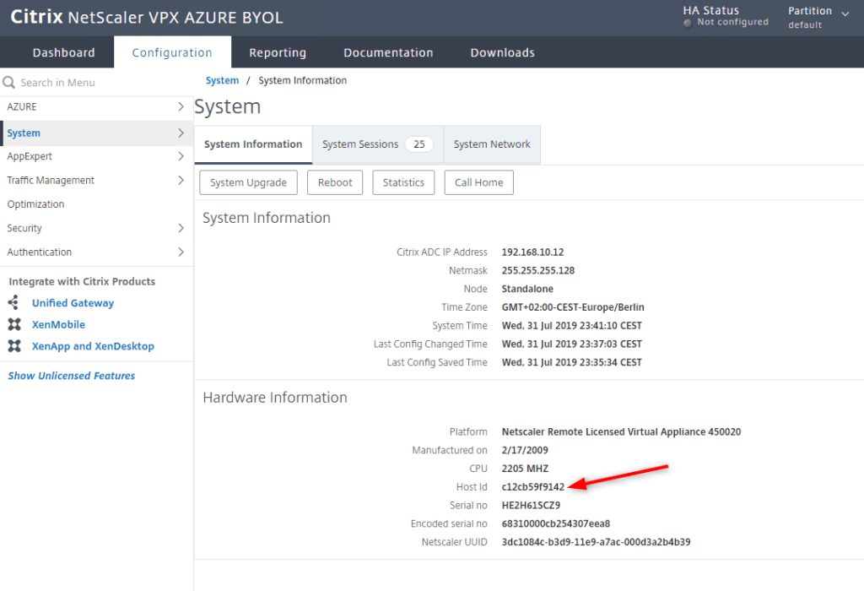Image resolution: width=864 pixels, height=591 pixels.
Task: Open the Partition dropdown chevron
Action: [x=845, y=14]
